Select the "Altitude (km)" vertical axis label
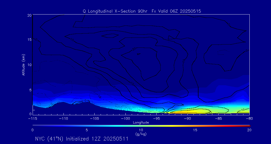 pos(23,64)
